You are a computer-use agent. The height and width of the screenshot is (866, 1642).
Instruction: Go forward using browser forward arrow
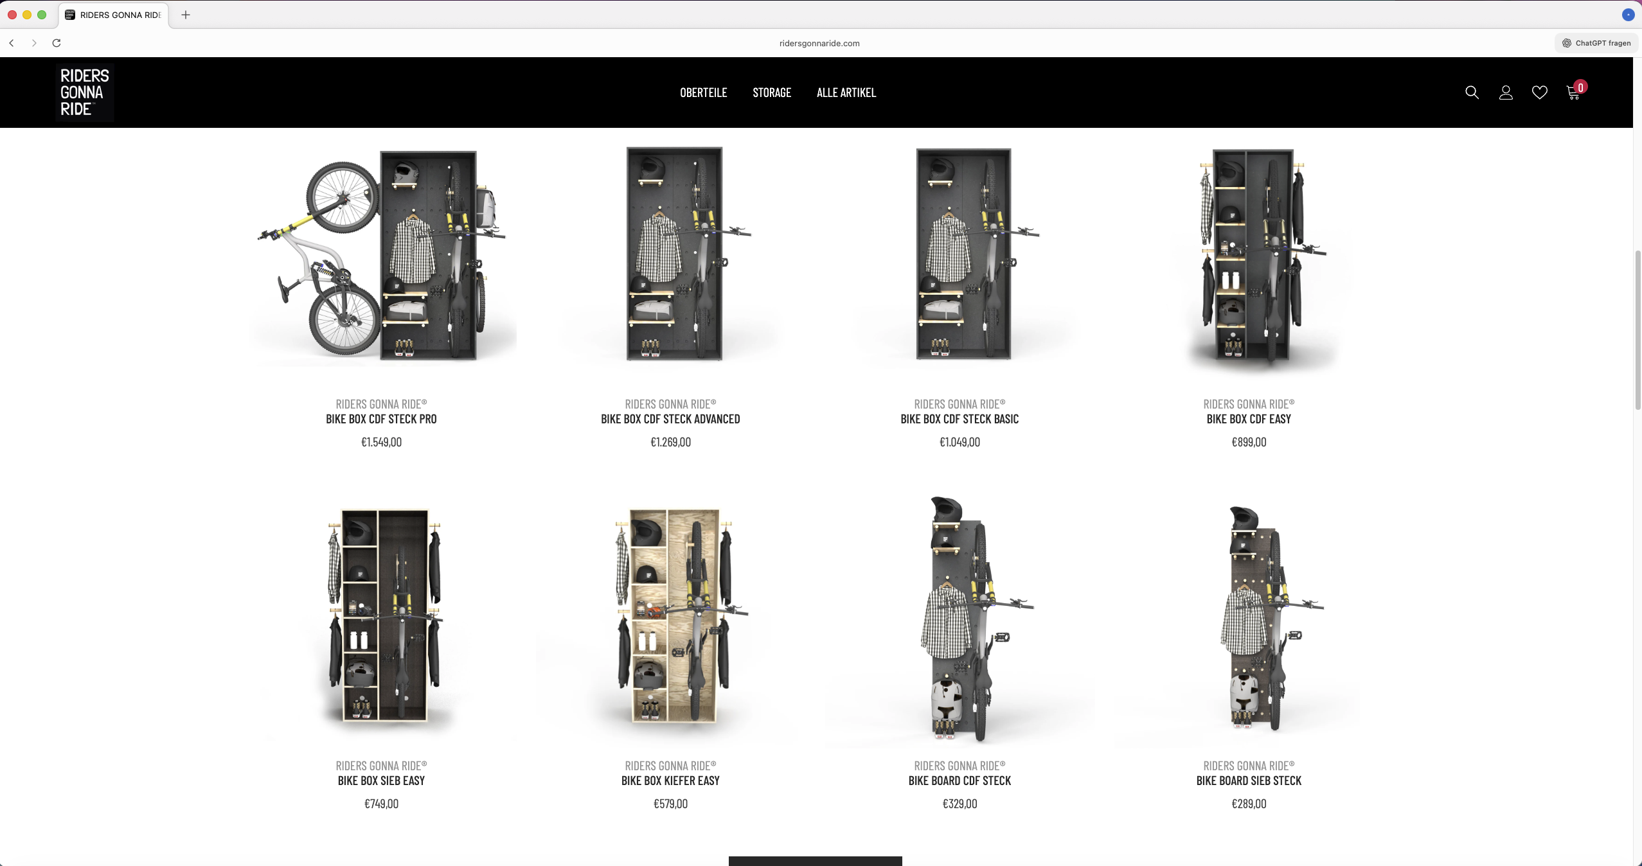click(x=34, y=43)
